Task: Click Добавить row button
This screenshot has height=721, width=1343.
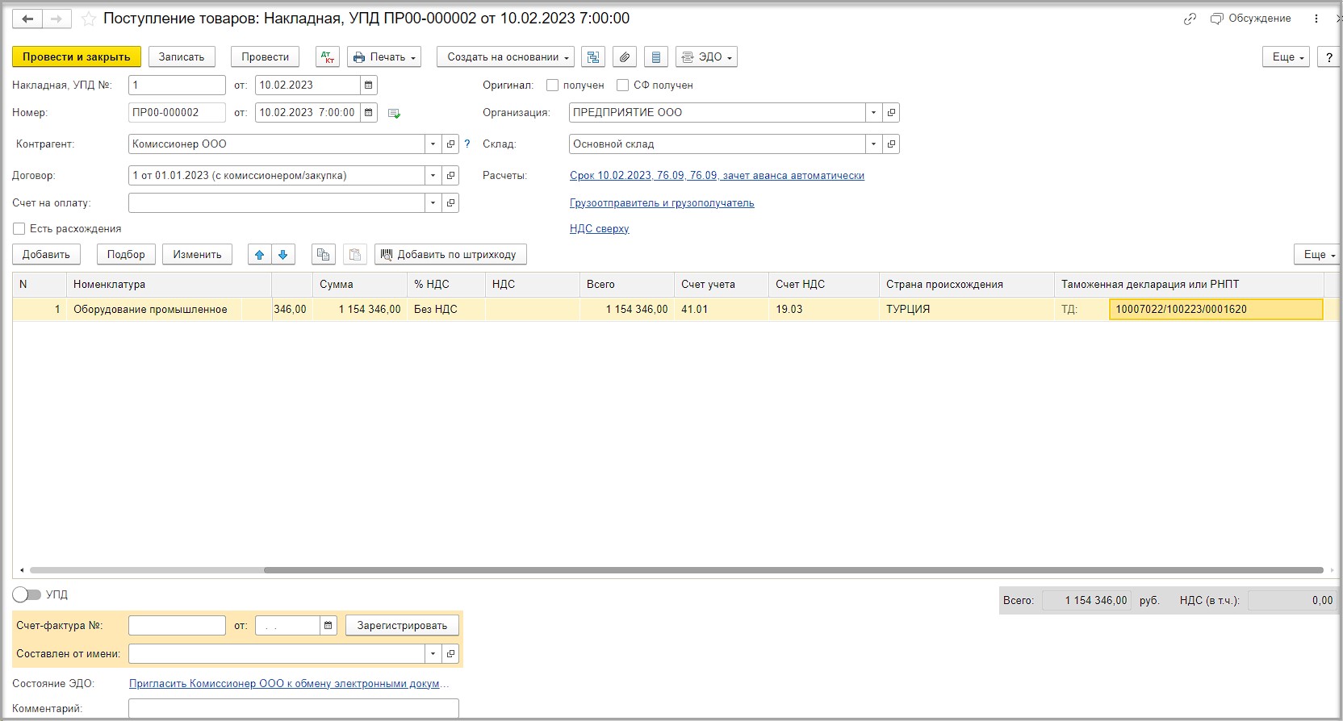Action: pyautogui.click(x=46, y=254)
